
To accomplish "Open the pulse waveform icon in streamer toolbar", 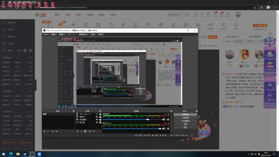I will (73, 25).
